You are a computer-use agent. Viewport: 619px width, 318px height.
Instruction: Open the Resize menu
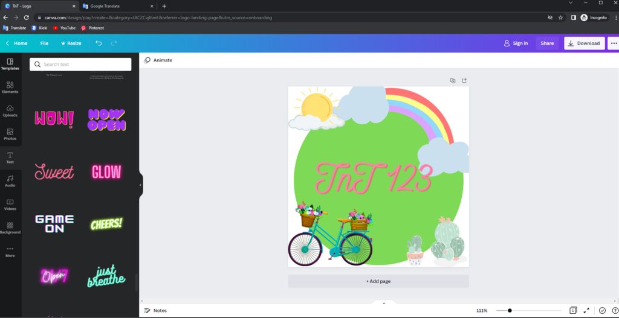[71, 43]
